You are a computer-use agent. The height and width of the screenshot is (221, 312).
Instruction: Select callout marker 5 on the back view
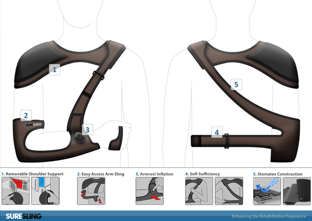point(236,84)
